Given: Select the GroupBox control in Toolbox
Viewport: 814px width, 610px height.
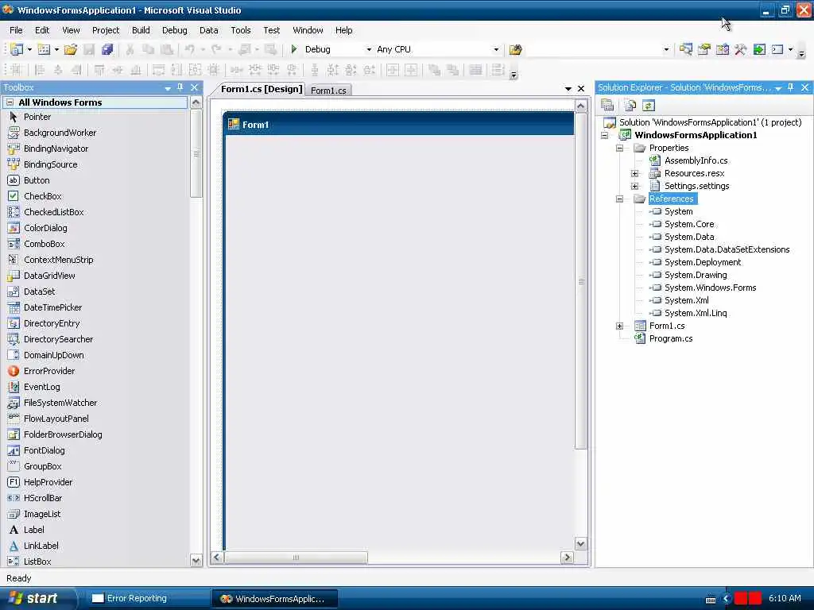Looking at the screenshot, I should click(95, 466).
